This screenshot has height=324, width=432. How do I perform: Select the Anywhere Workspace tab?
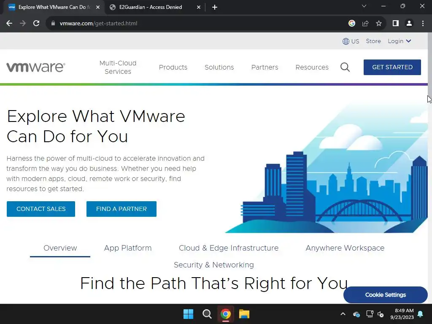tap(345, 248)
